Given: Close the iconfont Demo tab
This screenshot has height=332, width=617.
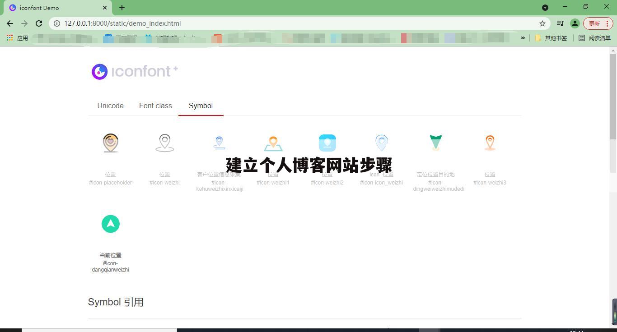Looking at the screenshot, I should click(x=105, y=8).
